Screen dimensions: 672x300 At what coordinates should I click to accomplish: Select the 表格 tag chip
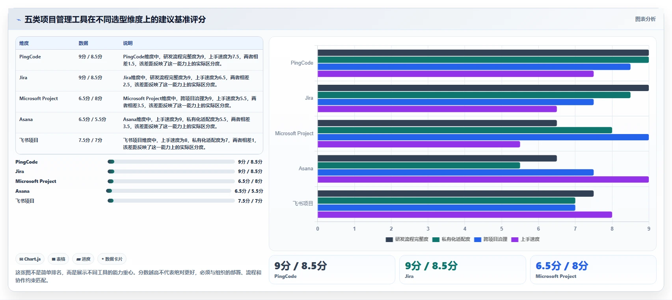58,259
